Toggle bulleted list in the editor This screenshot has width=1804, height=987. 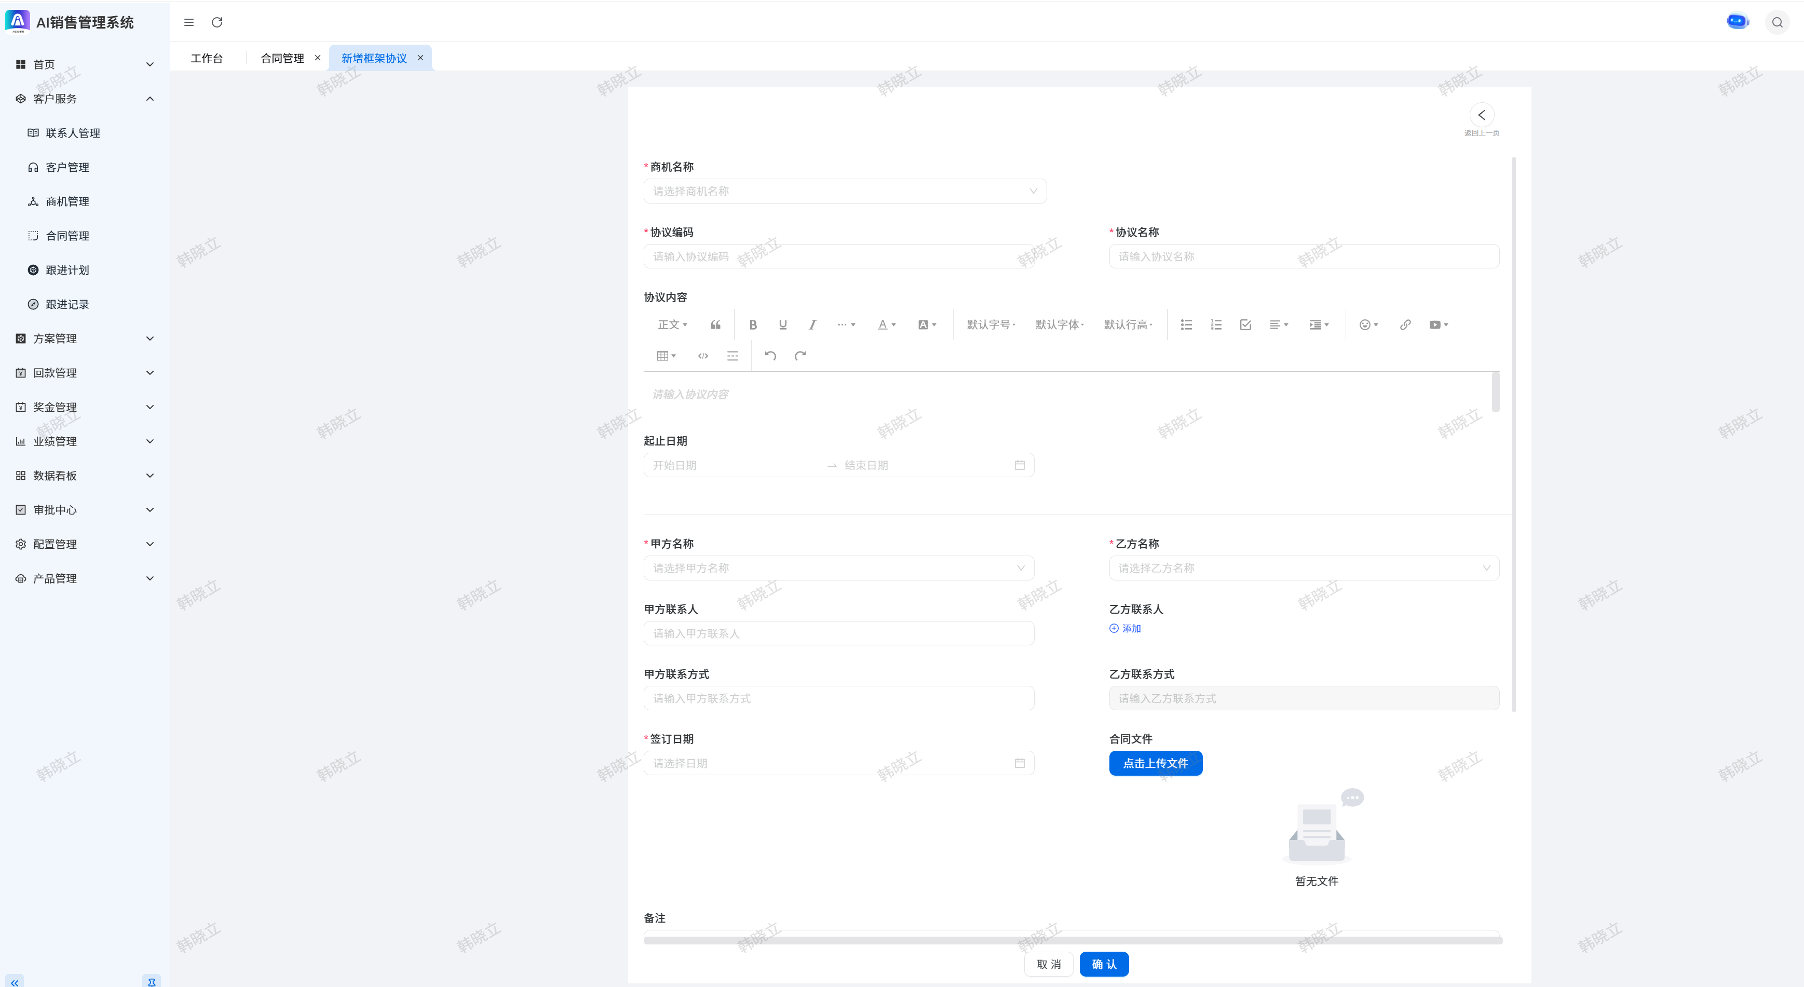(1186, 325)
